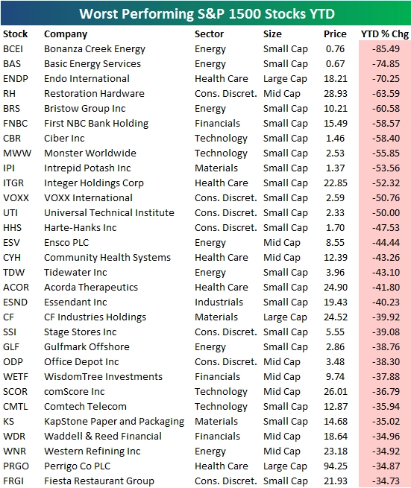Select the Restoration Hardware row name
This screenshot has height=488, width=411.
pos(94,94)
